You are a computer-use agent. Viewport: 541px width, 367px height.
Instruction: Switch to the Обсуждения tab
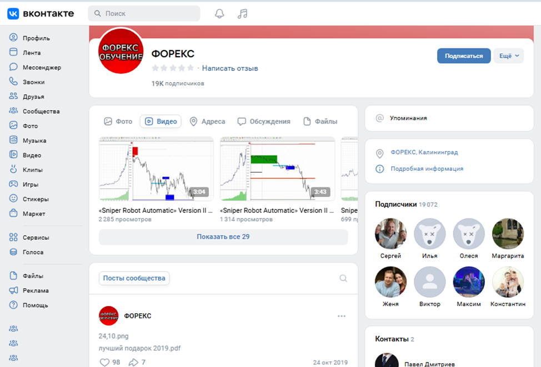(264, 121)
